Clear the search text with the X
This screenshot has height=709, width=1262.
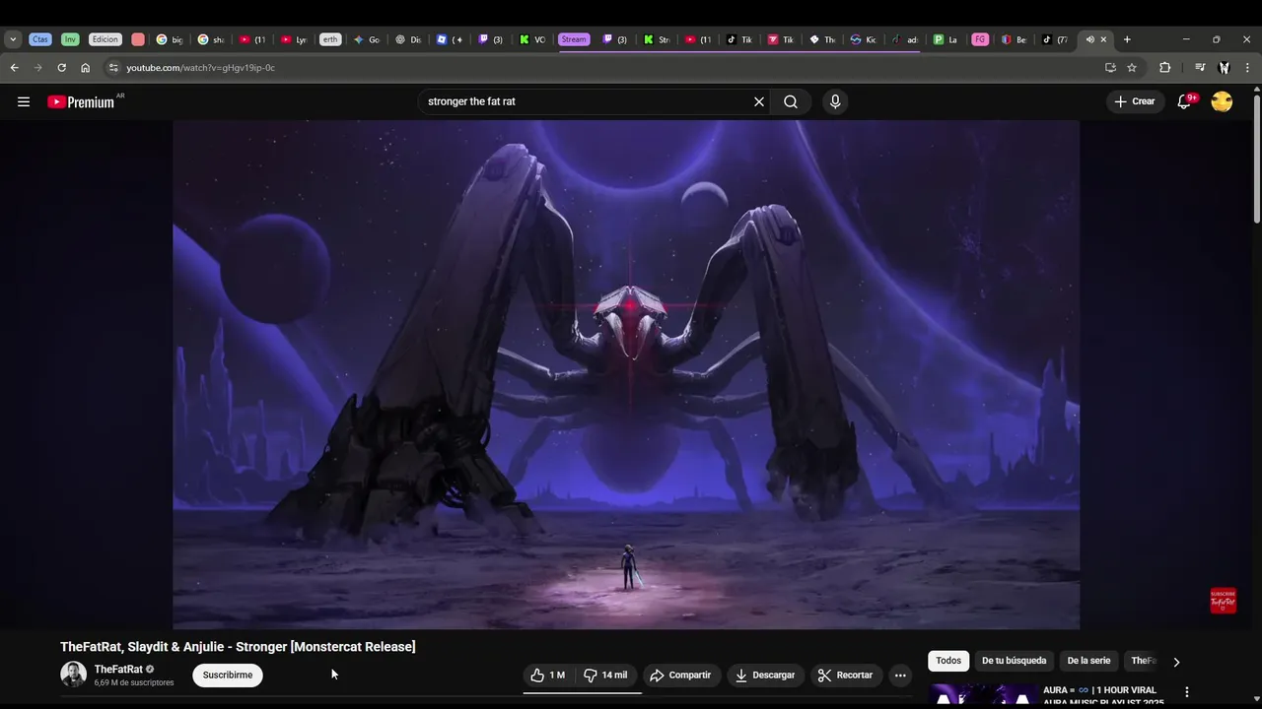759,101
